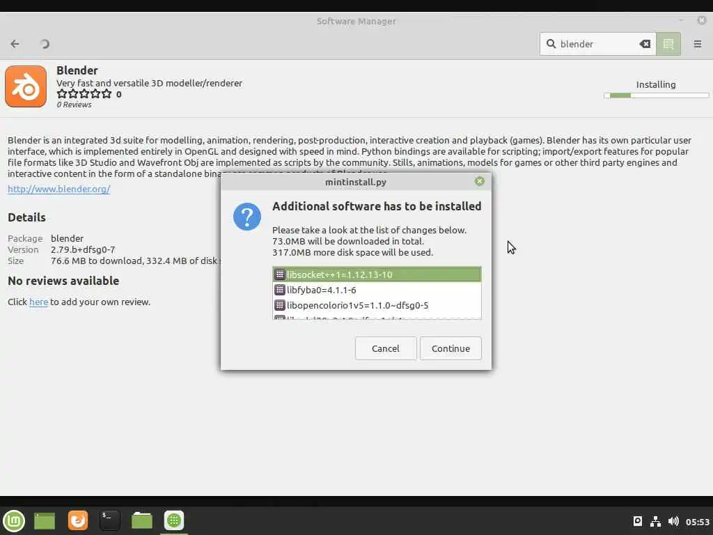Launch Firefox from the taskbar

pos(78,520)
